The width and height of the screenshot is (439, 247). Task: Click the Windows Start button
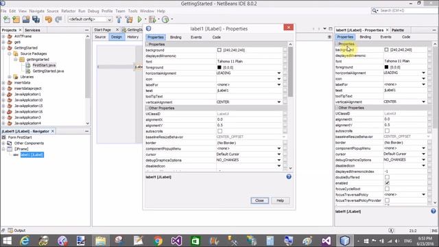(x=7, y=241)
